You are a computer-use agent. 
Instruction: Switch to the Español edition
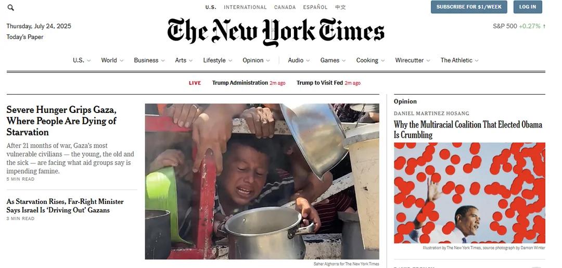315,7
